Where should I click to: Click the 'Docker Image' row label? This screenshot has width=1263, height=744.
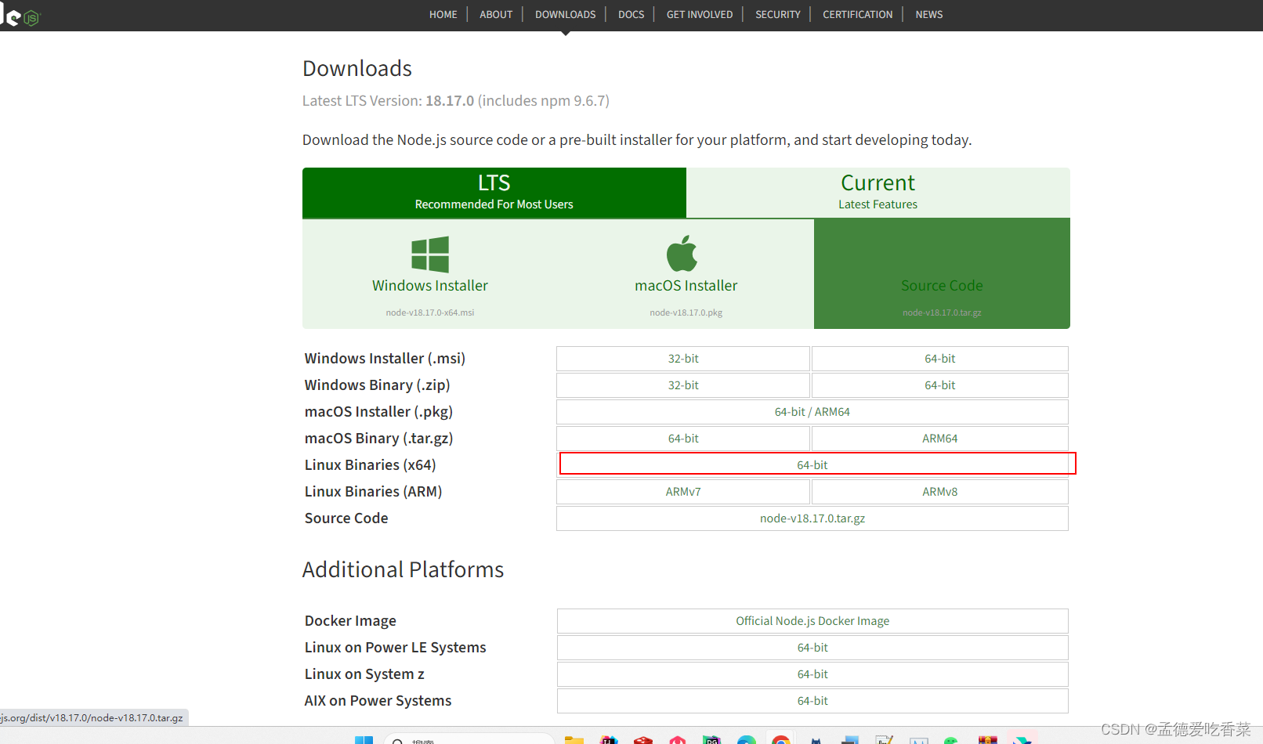[350, 621]
